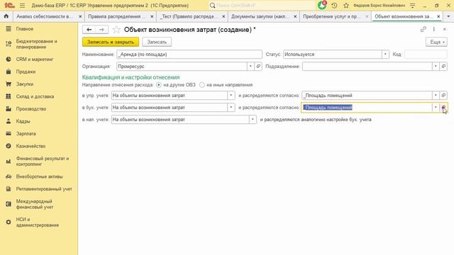Navigate forward with right arrow
454x255 pixels.
tap(101, 30)
